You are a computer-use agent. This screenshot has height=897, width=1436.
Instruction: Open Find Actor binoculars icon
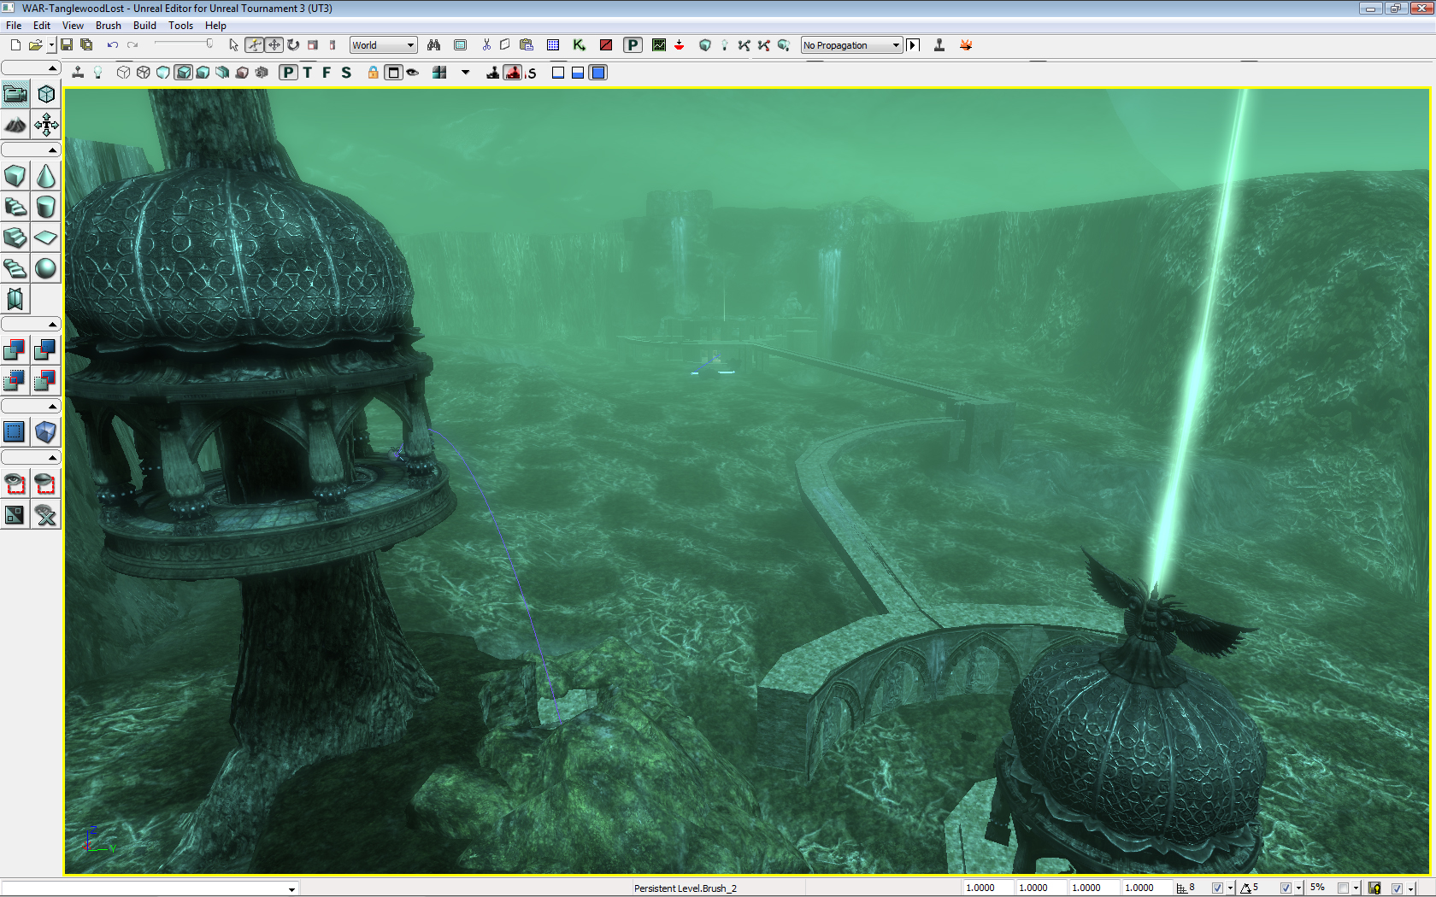(x=434, y=45)
